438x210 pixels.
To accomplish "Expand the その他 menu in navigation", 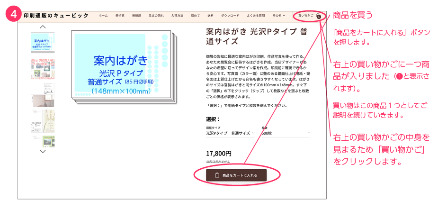I will click(279, 16).
